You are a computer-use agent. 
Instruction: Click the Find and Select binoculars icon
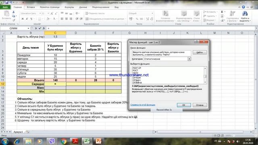tap(245, 13)
